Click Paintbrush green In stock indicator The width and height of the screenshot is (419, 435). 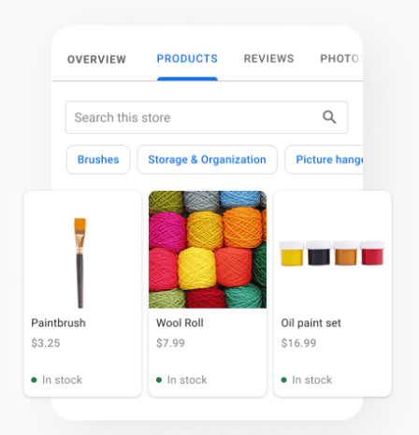pyautogui.click(x=34, y=380)
